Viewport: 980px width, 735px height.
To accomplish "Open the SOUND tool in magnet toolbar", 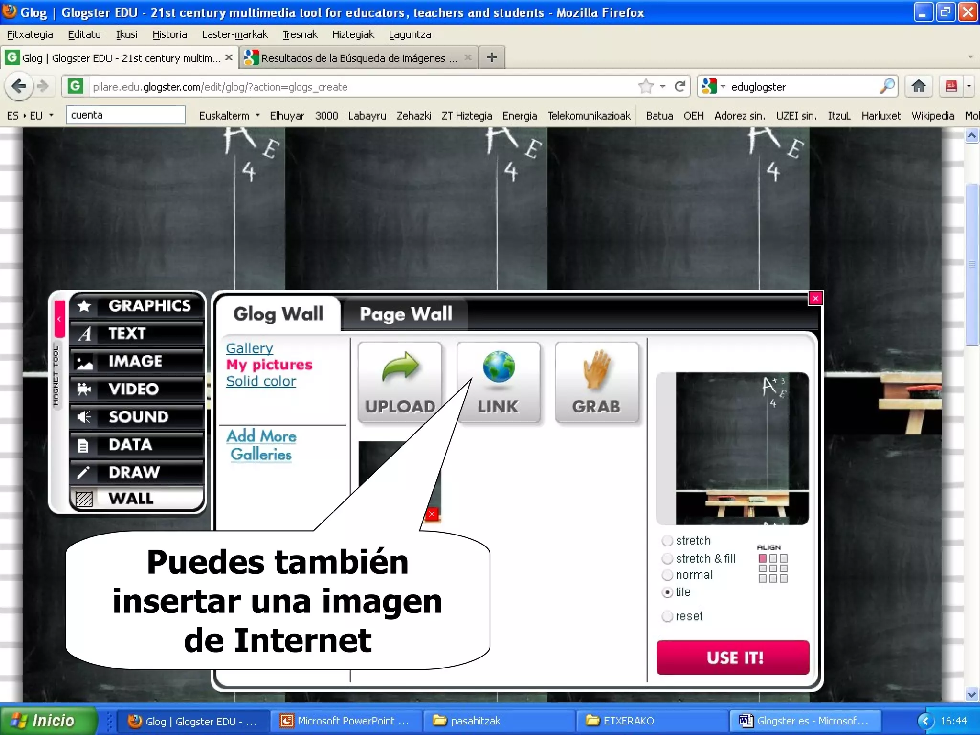I will 137,416.
